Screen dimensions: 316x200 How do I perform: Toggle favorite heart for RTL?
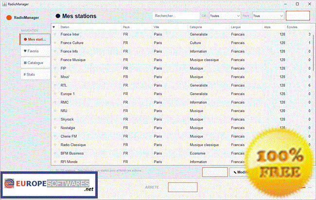tap(55, 85)
